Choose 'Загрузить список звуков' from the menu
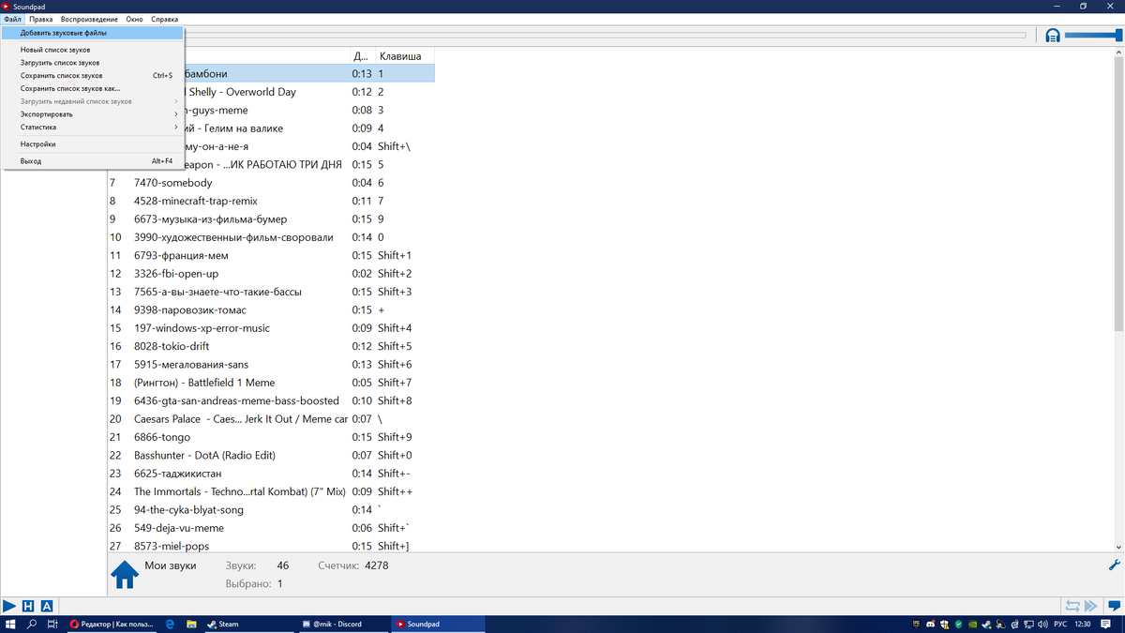The height and width of the screenshot is (633, 1125). pos(93,63)
